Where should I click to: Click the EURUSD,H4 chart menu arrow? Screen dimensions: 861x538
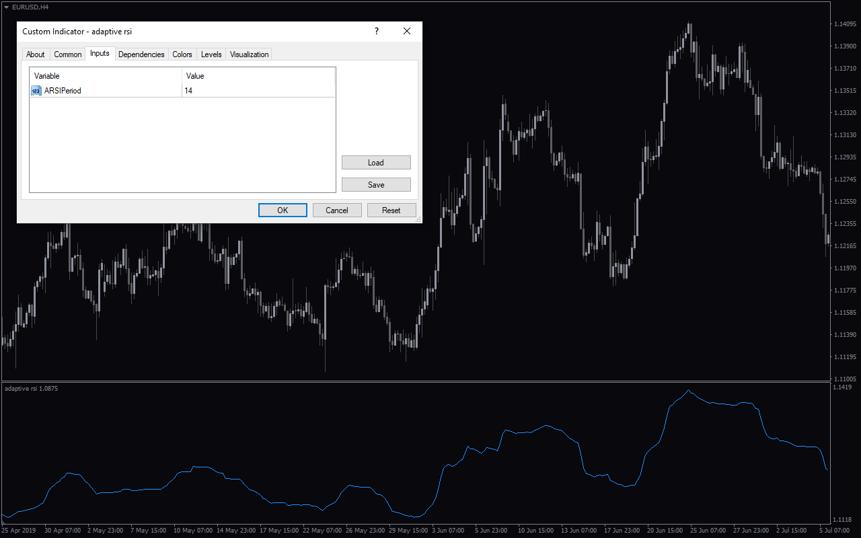pyautogui.click(x=6, y=7)
